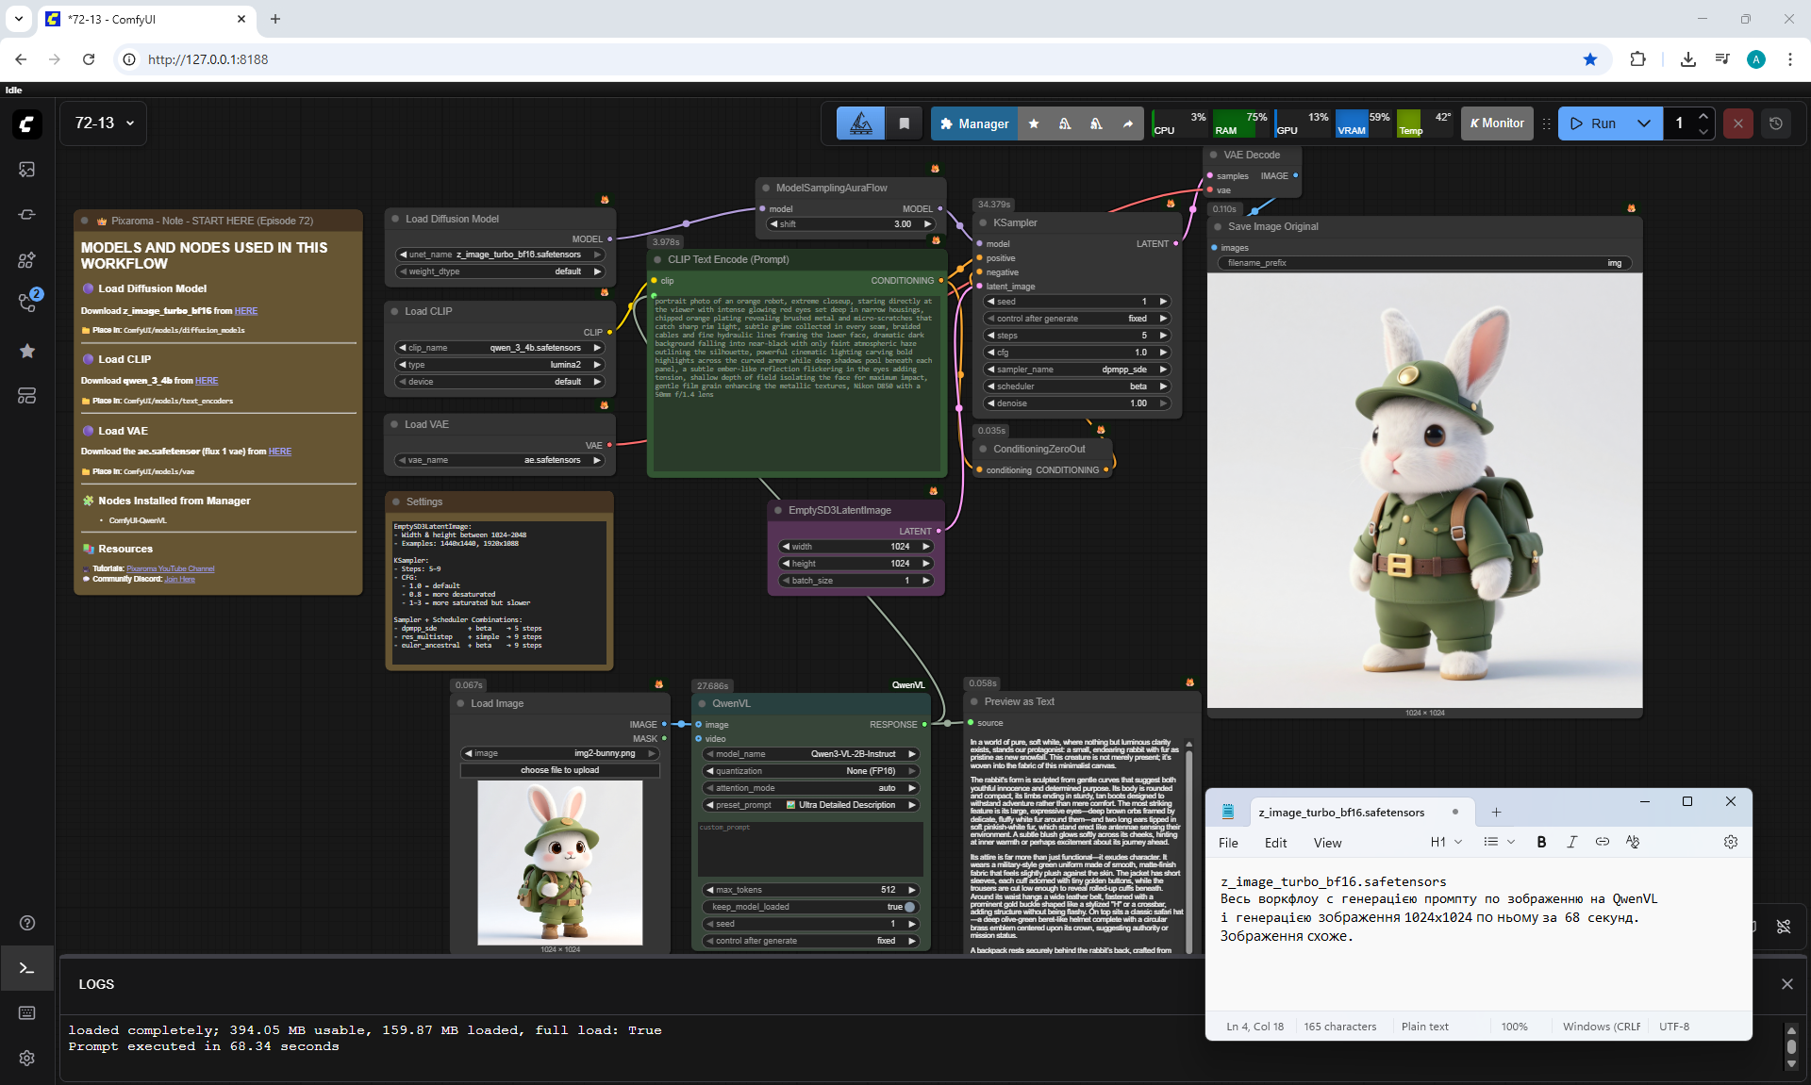Viewport: 1811px width, 1085px height.
Task: Toggle bold formatting in Notepad
Action: coord(1541,842)
